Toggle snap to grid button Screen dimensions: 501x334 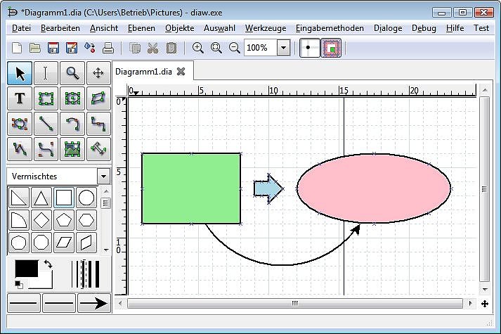310,48
